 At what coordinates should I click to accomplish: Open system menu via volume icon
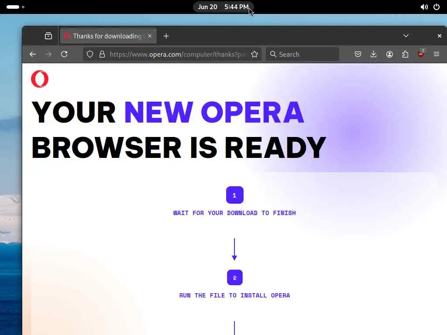pyautogui.click(x=424, y=7)
